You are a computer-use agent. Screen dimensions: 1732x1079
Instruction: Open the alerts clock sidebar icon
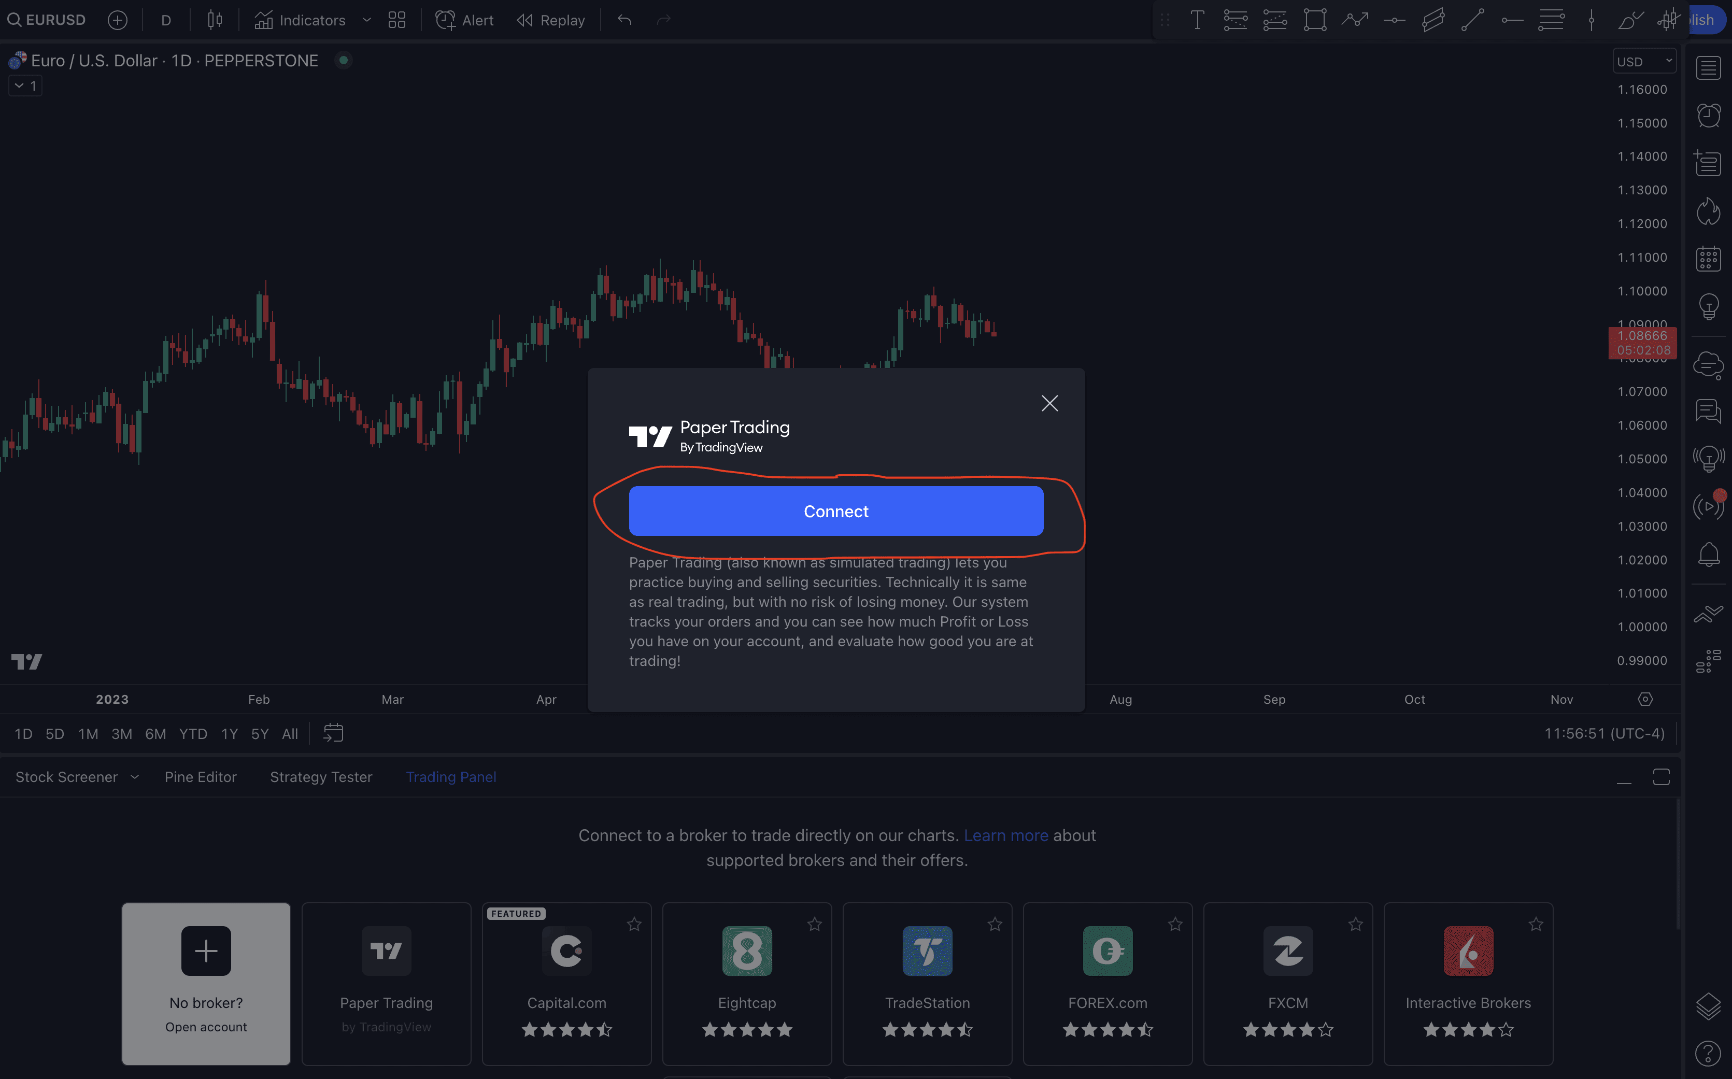[x=1708, y=116]
